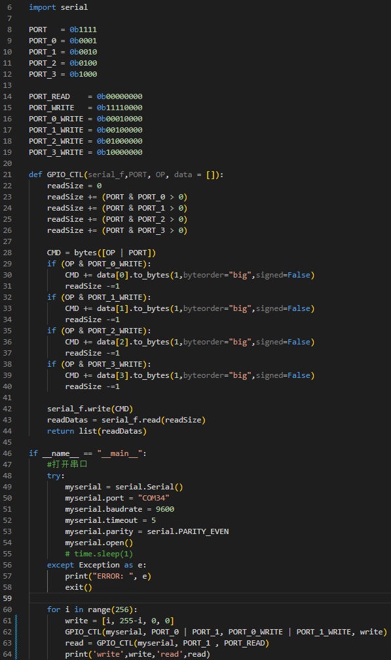
Task: Click the 0b1111 value assigned to PORT
Action: pos(83,30)
